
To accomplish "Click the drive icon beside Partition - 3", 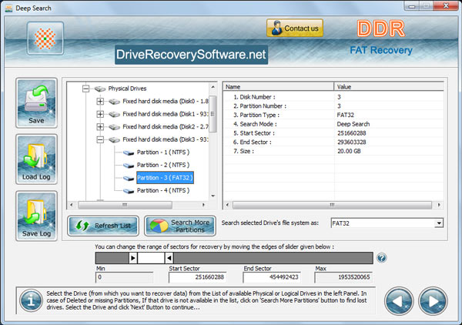I will pyautogui.click(x=129, y=178).
